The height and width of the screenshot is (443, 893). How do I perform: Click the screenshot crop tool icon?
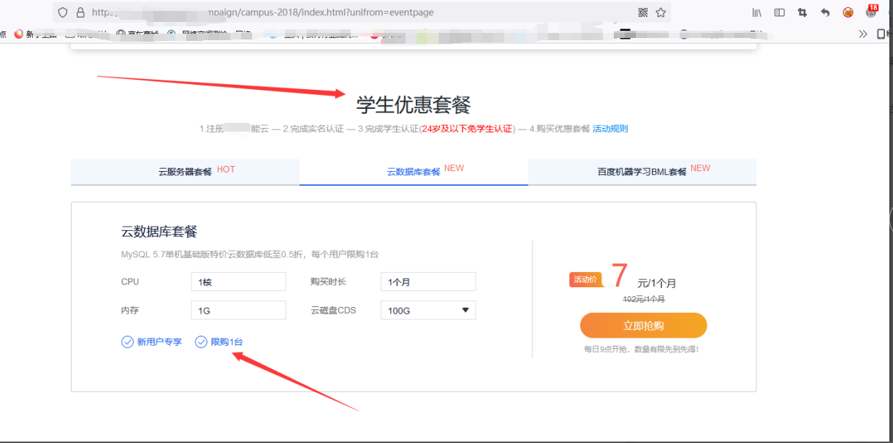[802, 12]
